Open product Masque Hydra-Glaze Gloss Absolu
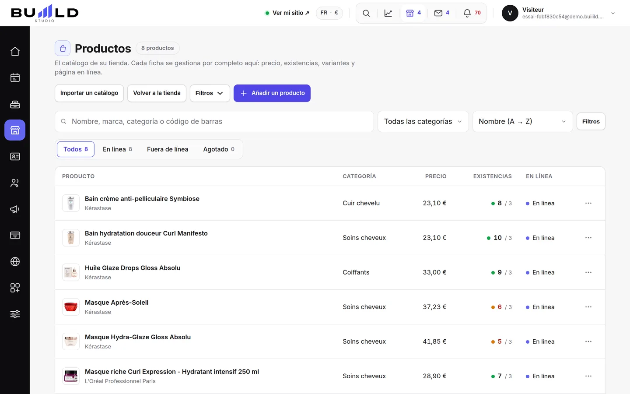 point(138,337)
